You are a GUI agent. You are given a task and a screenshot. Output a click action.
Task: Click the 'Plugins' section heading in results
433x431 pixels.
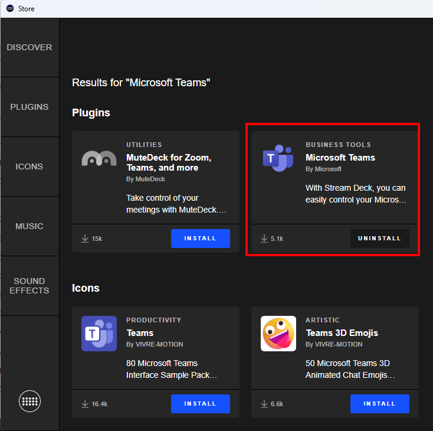click(x=91, y=113)
